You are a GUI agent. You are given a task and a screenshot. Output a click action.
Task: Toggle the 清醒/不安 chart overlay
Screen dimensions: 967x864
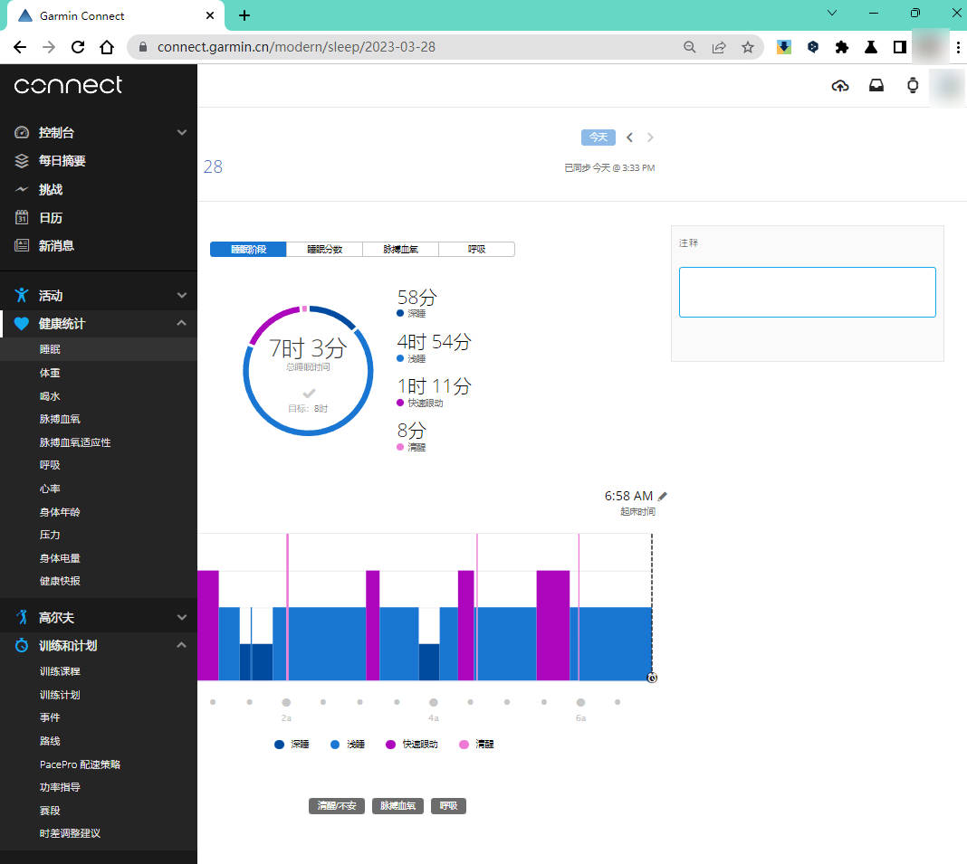point(336,806)
